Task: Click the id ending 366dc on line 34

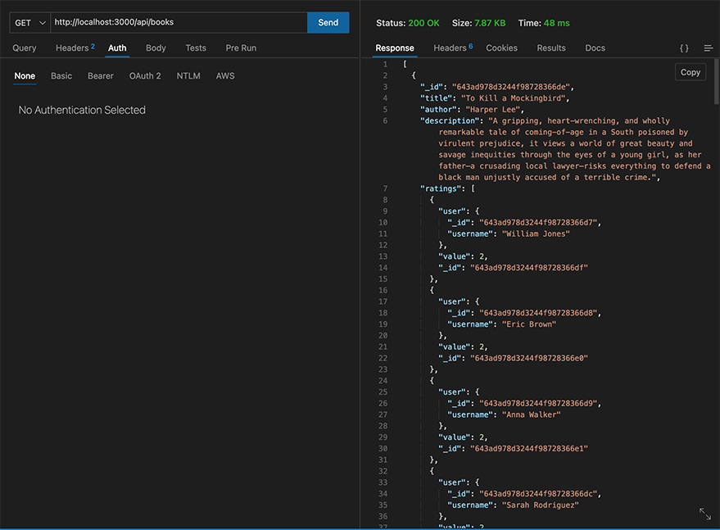Action: tap(538, 494)
